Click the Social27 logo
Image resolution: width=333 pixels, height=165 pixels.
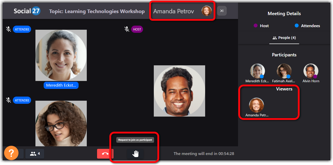27,11
